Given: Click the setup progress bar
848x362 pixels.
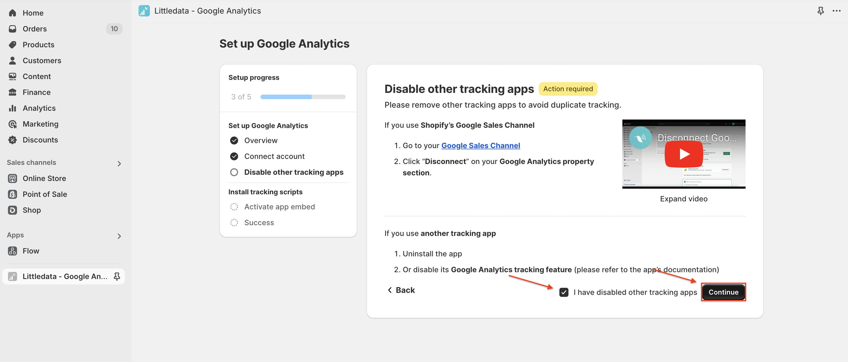Looking at the screenshot, I should 303,97.
